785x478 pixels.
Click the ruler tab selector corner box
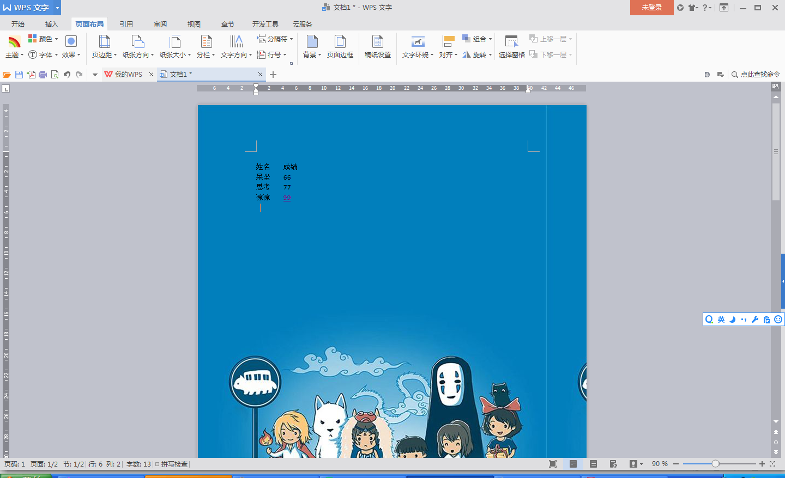6,89
